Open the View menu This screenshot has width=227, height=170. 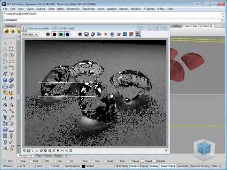21,9
